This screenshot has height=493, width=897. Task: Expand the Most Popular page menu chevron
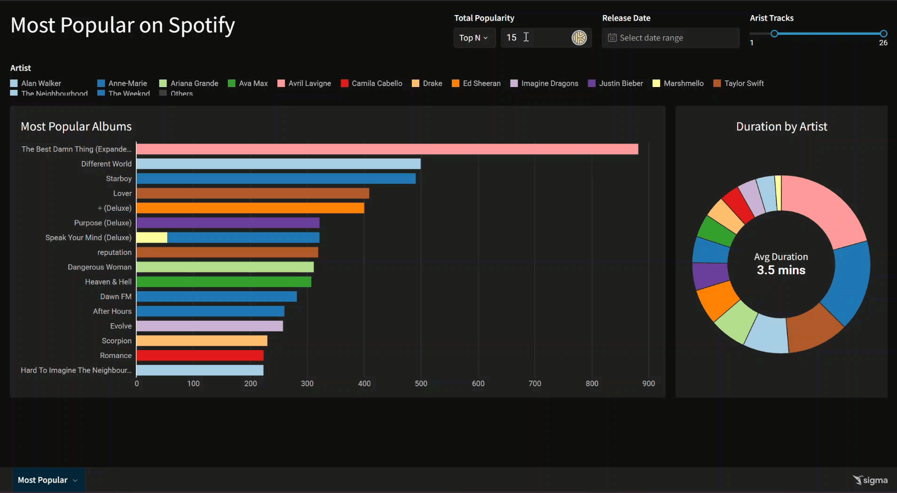tap(75, 480)
